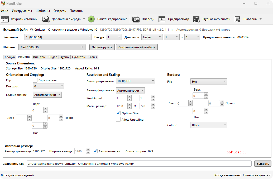Click the Activity Log icon
Viewport: 273px width, 179px height.
pos(197,19)
